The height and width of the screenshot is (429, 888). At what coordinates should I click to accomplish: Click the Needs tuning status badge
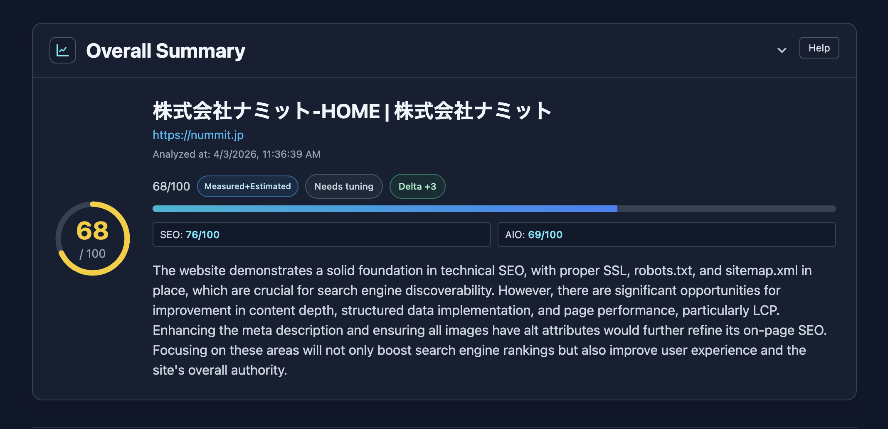344,186
